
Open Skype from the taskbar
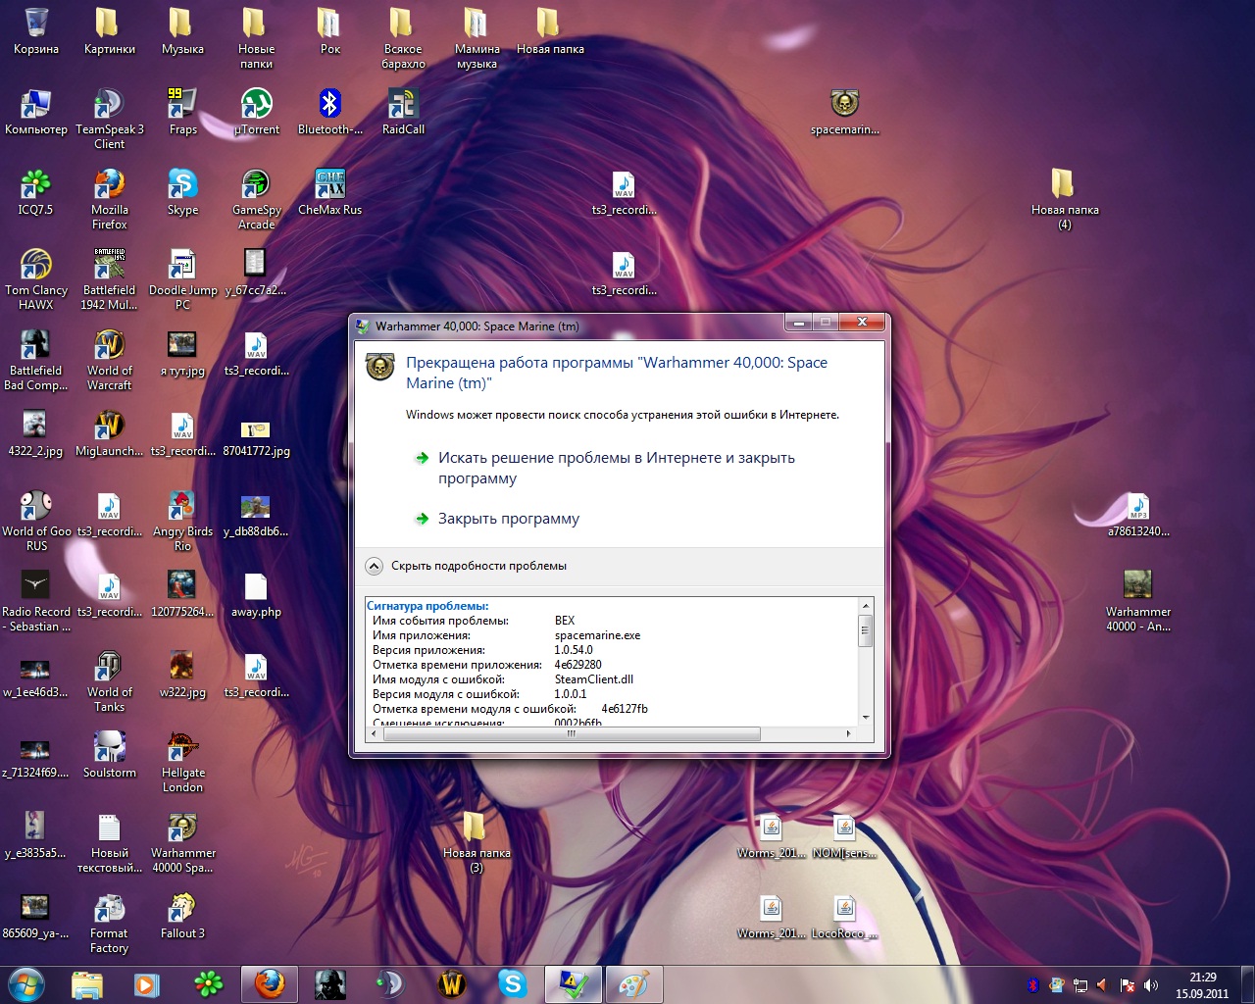tap(512, 983)
